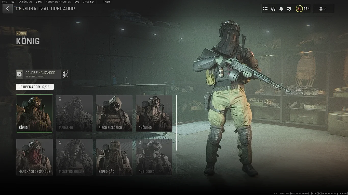The width and height of the screenshot is (348, 195).
Task: Click the Personalizar Operador title
Action: point(45,9)
